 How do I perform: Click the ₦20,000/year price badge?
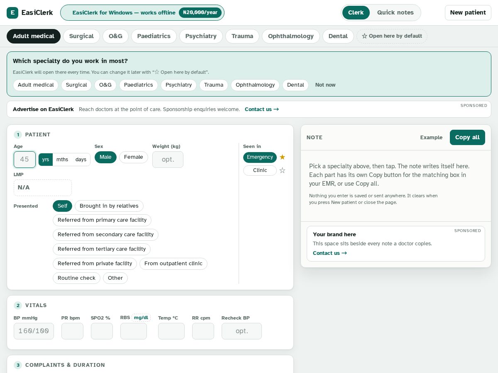(200, 12)
